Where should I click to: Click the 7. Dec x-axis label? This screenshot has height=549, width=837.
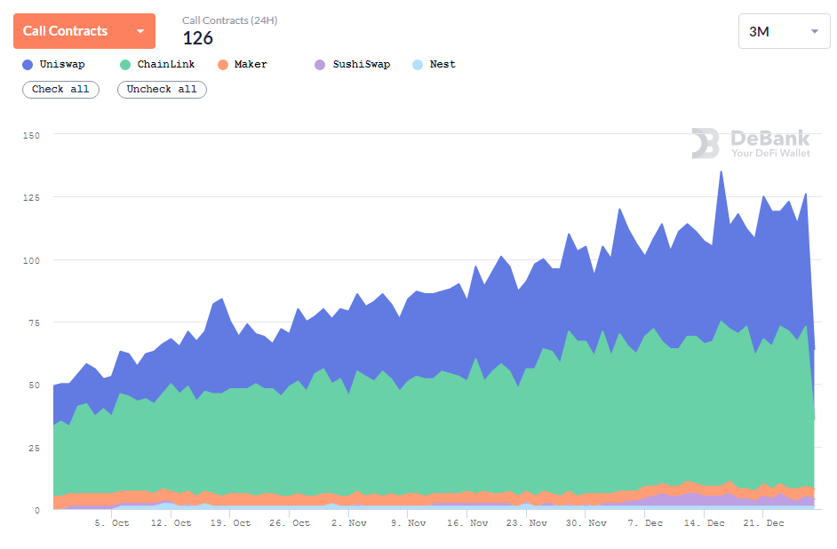pyautogui.click(x=645, y=523)
